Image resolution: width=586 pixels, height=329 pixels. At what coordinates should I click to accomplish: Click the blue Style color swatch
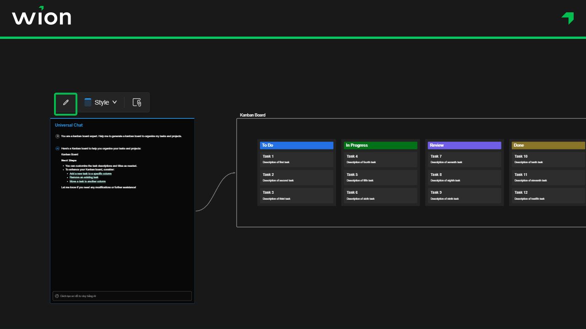tap(88, 102)
